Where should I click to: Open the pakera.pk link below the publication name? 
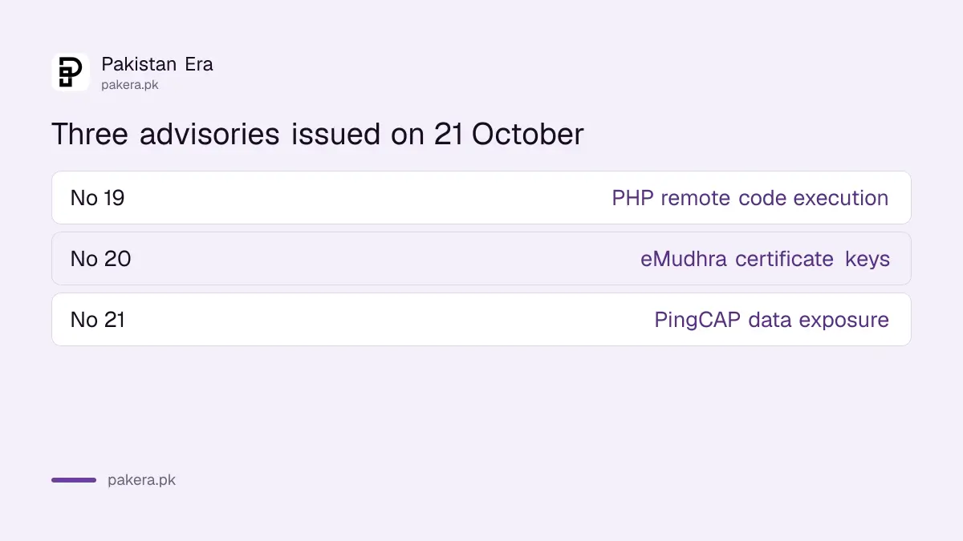coord(130,84)
